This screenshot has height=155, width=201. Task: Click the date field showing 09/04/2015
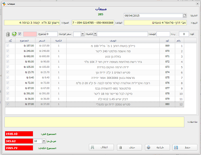coord(153,16)
